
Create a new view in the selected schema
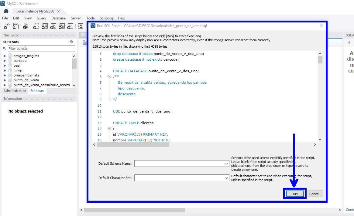pos(54,26)
